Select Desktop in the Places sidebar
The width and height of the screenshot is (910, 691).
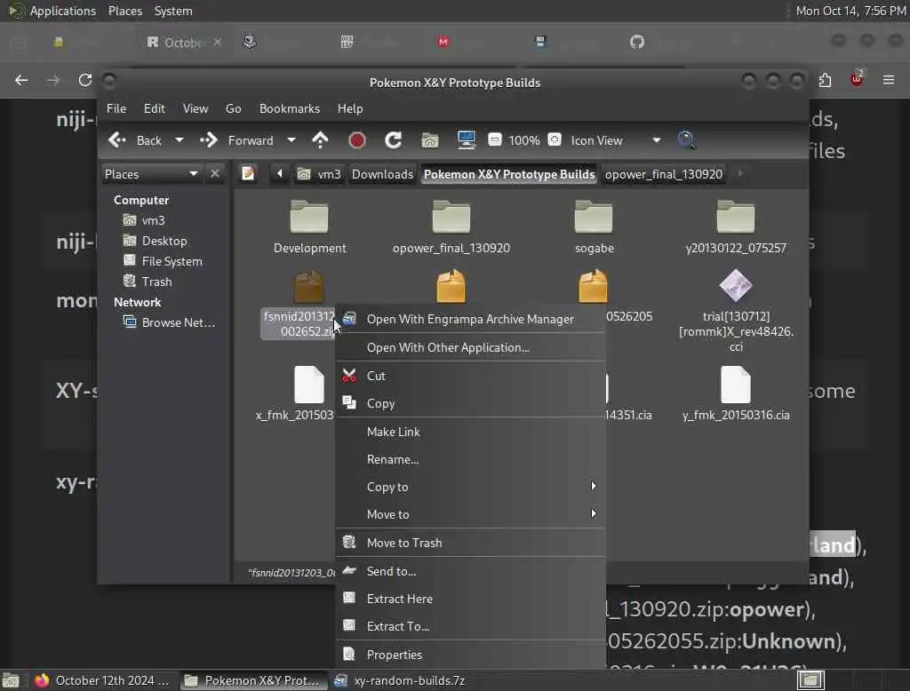point(164,241)
